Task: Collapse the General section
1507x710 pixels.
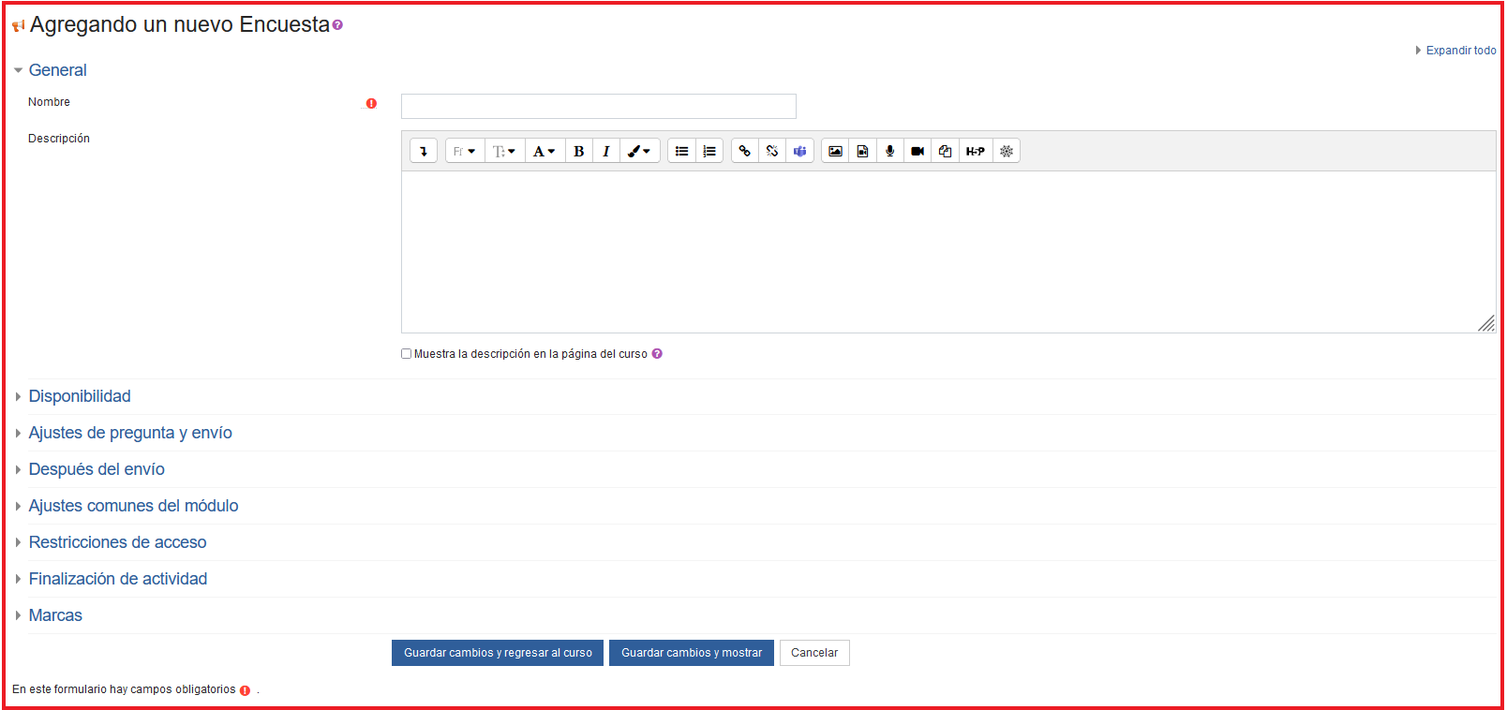Action: click(57, 70)
